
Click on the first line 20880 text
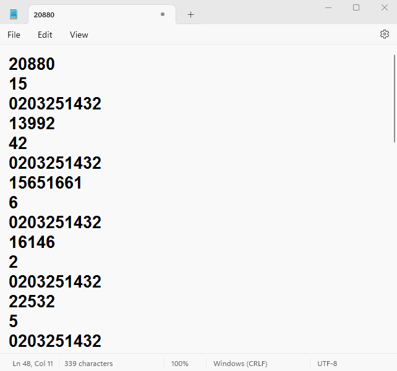tap(32, 64)
